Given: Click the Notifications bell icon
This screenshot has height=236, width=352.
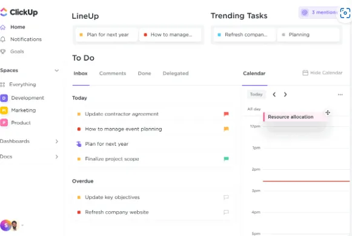Looking at the screenshot, I should [3, 39].
